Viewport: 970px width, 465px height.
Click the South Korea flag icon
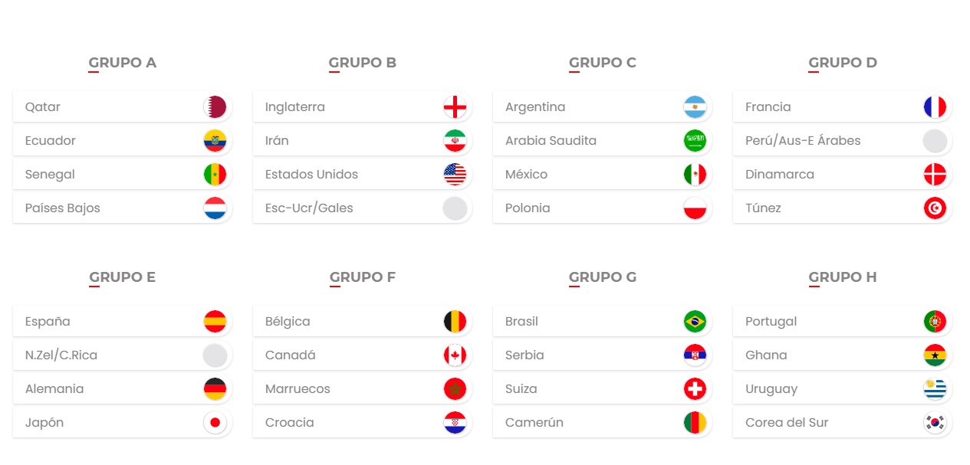[935, 423]
